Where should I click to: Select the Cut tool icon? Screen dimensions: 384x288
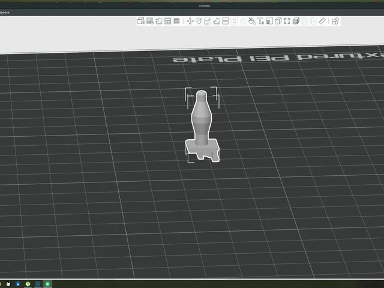pyautogui.click(x=226, y=22)
